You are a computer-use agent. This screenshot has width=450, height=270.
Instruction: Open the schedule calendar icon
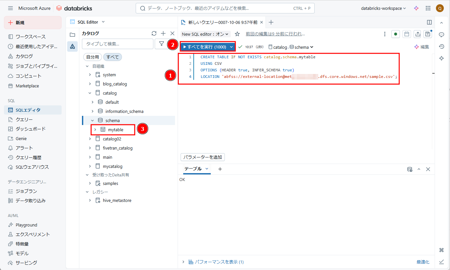pos(407,34)
